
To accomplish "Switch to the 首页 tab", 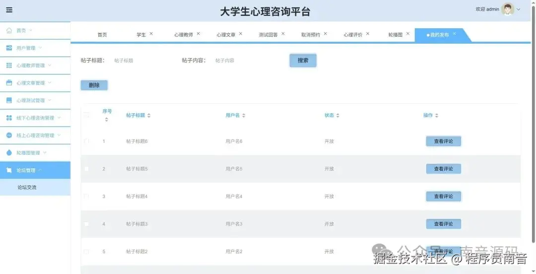I will pos(102,35).
